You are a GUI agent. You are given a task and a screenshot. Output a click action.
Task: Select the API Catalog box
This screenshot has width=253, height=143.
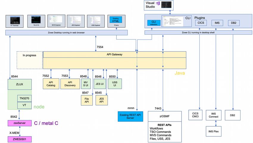51,84
